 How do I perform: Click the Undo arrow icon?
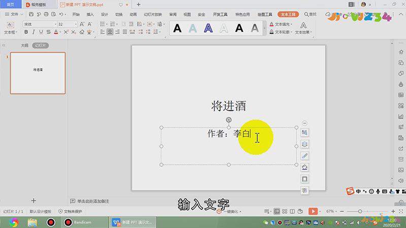pos(61,14)
